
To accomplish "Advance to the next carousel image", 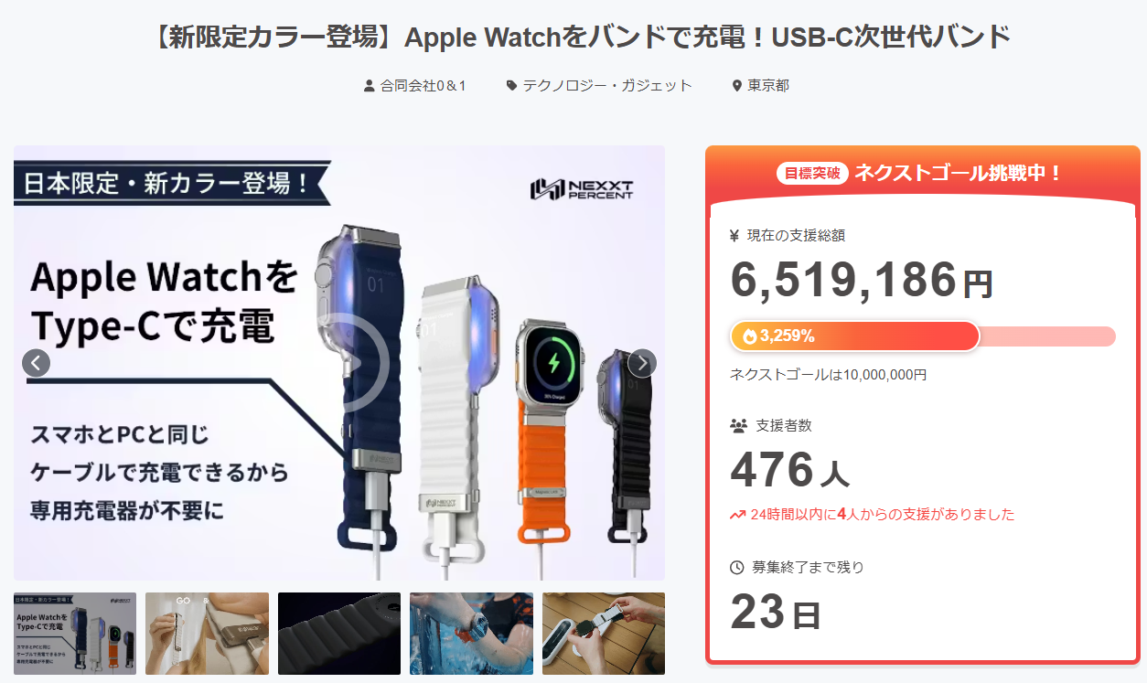I will click(642, 363).
